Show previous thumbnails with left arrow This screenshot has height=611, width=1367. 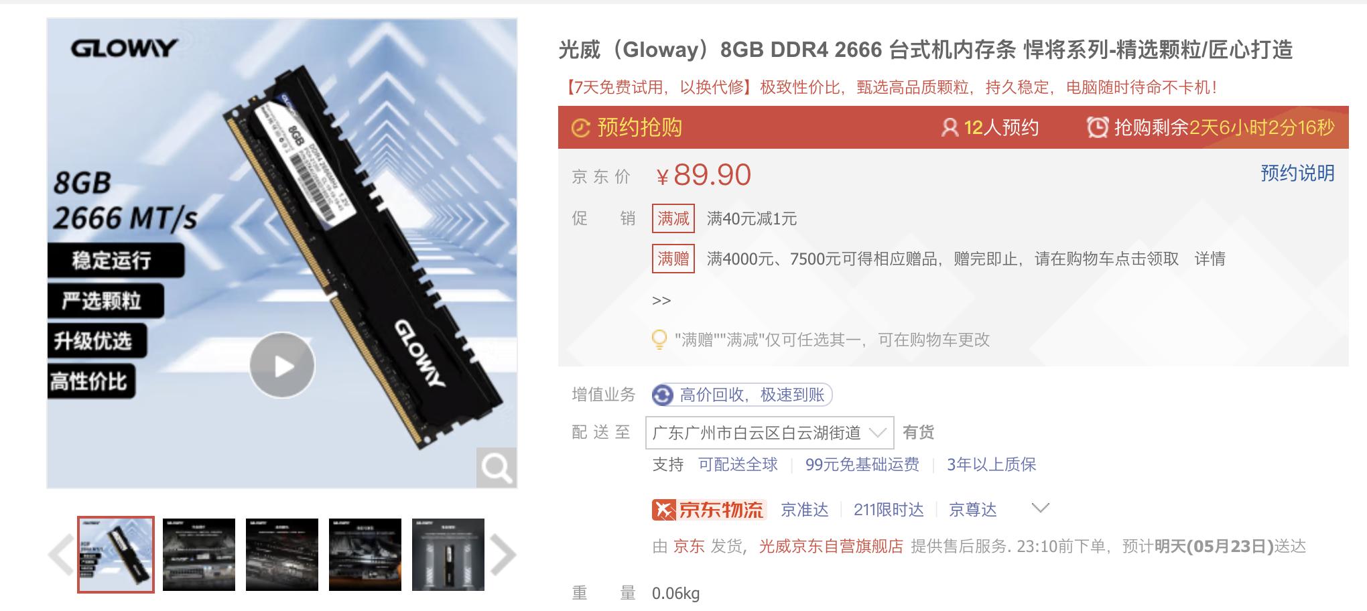[61, 554]
